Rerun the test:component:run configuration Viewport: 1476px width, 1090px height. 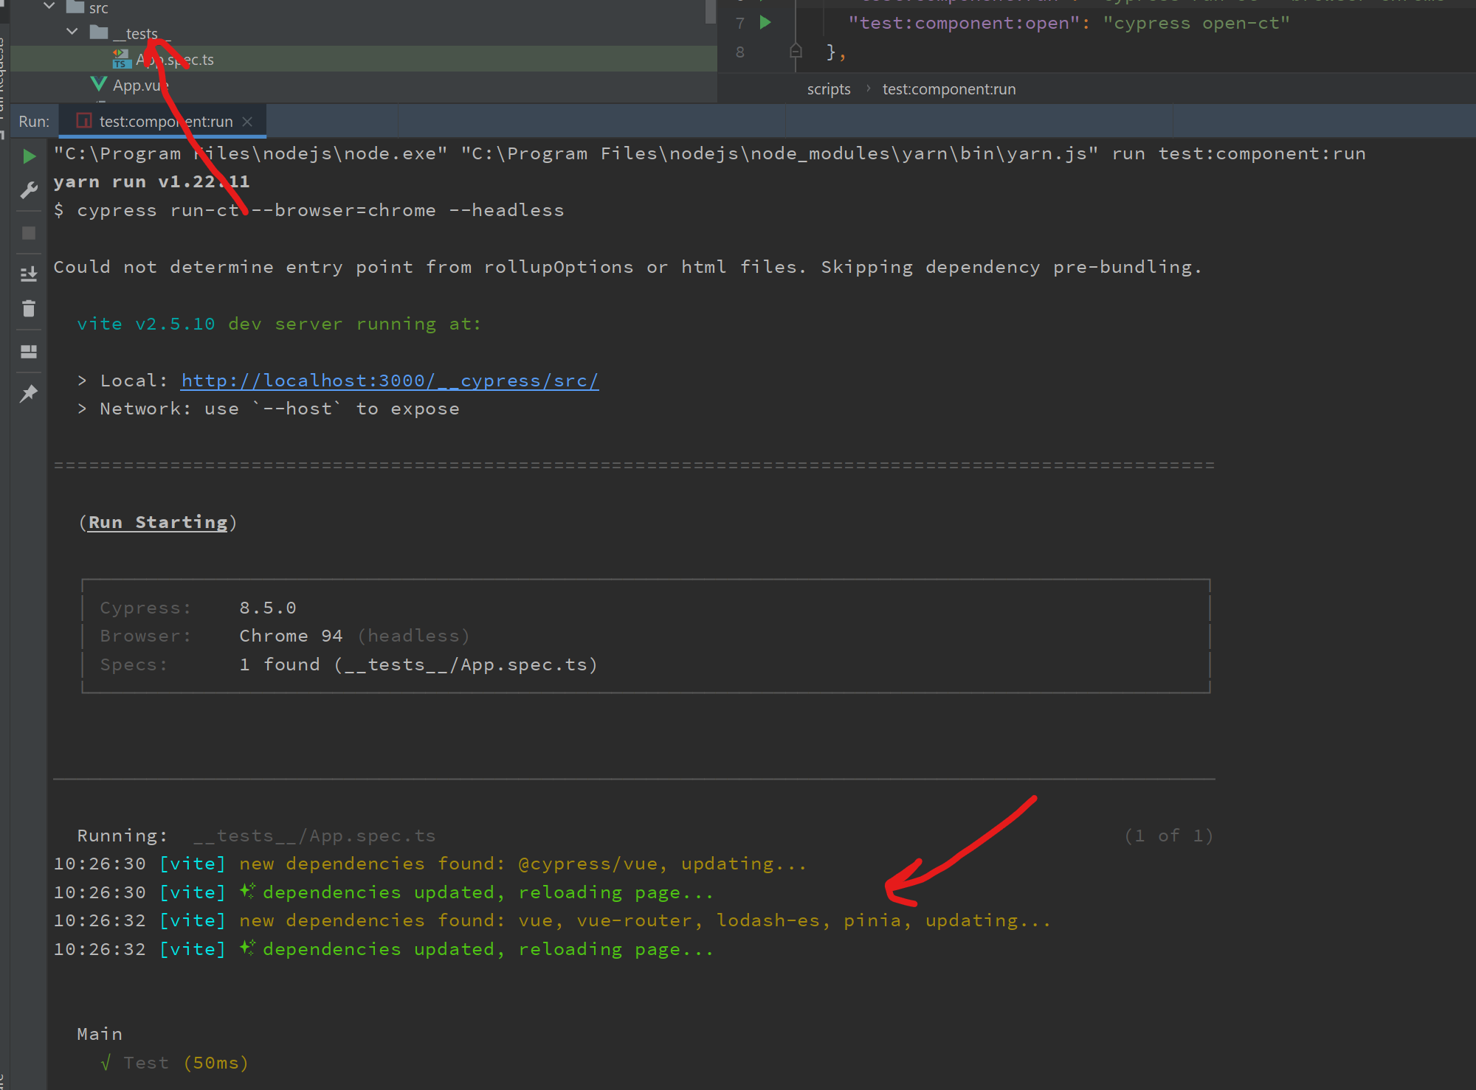pos(30,156)
